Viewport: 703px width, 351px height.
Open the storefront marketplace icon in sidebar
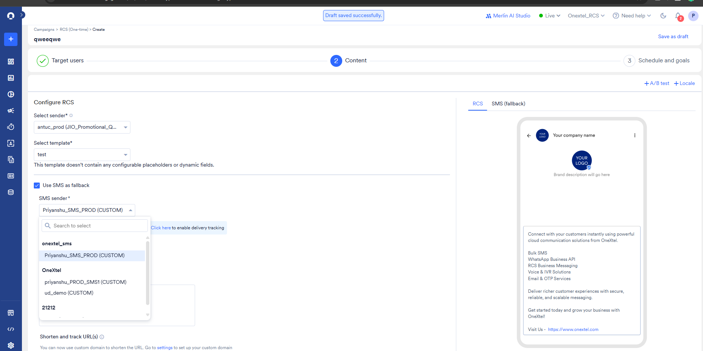11,313
